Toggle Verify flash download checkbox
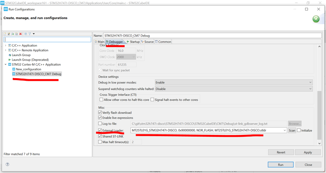Screen dimensions: 326x173 pos(100,113)
